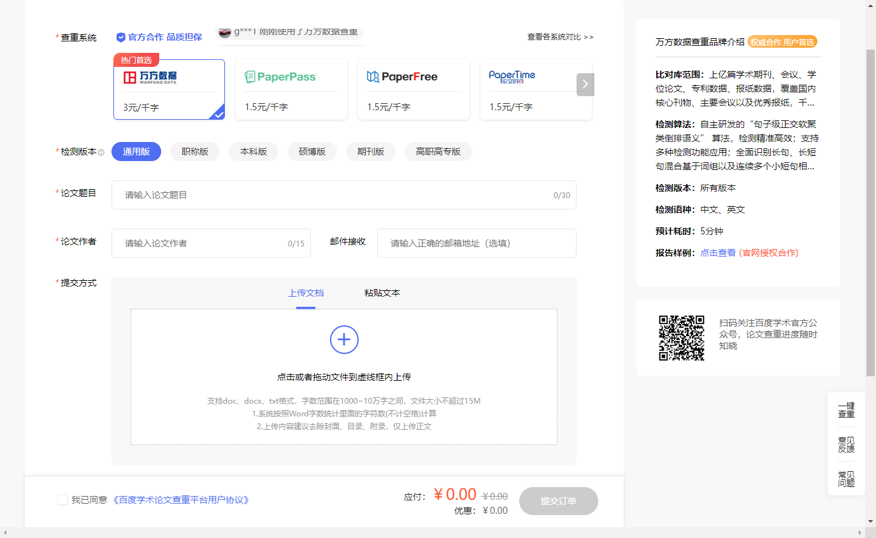The width and height of the screenshot is (876, 538).
Task: Click the QR code for Baidu Academic WeChat
Action: [x=681, y=337]
